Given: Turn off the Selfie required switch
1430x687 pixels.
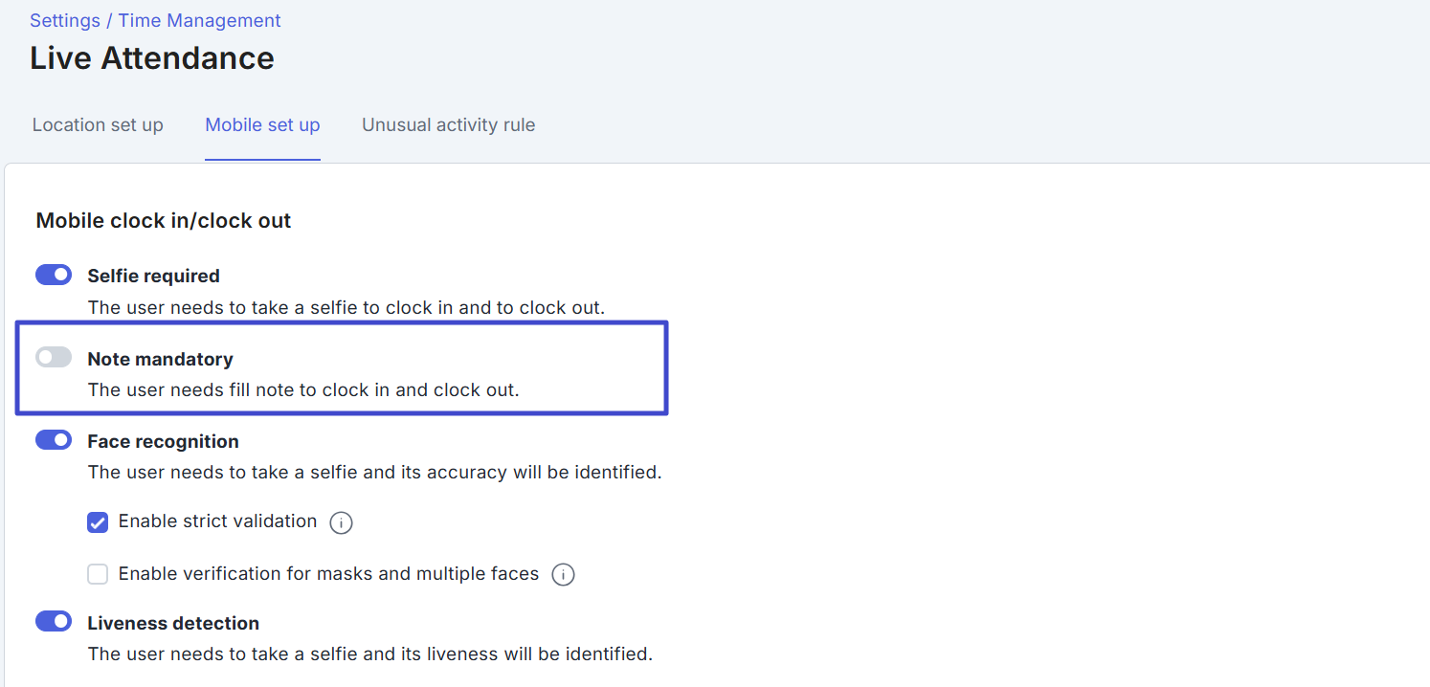Looking at the screenshot, I should [54, 276].
